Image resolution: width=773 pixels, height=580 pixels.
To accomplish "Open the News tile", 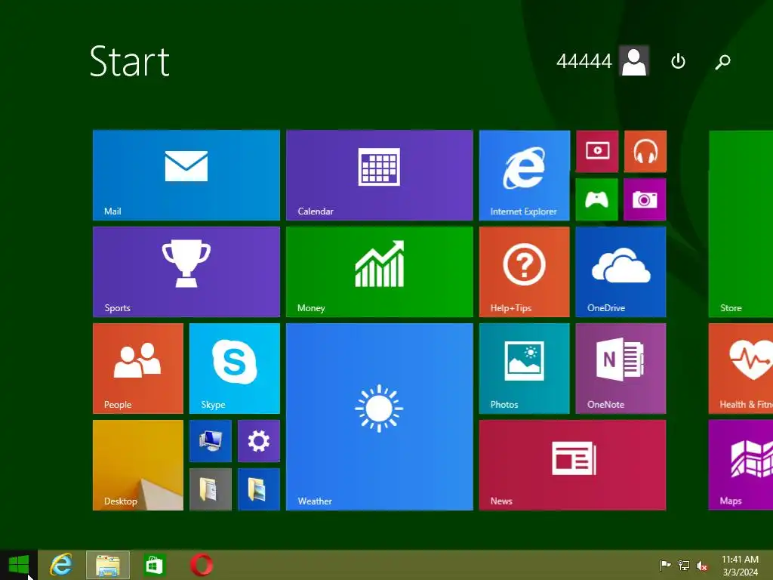I will [573, 465].
